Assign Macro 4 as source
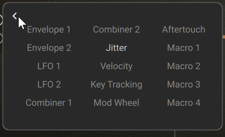 pyautogui.click(x=184, y=103)
